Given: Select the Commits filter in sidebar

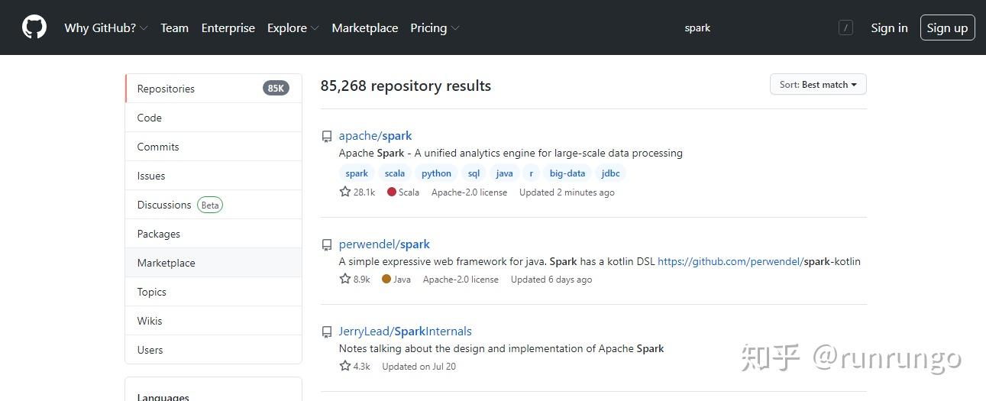Looking at the screenshot, I should [213, 147].
